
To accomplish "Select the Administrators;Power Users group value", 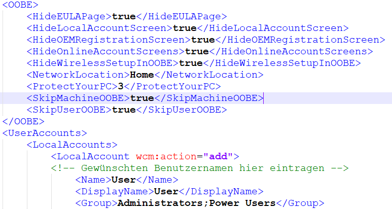I will tap(197, 203).
